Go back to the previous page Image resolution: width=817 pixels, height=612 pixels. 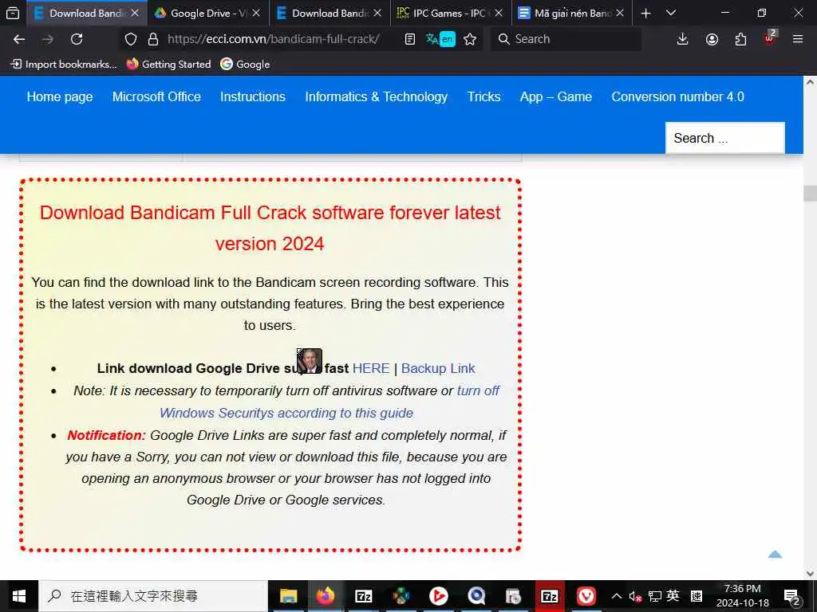tap(19, 39)
